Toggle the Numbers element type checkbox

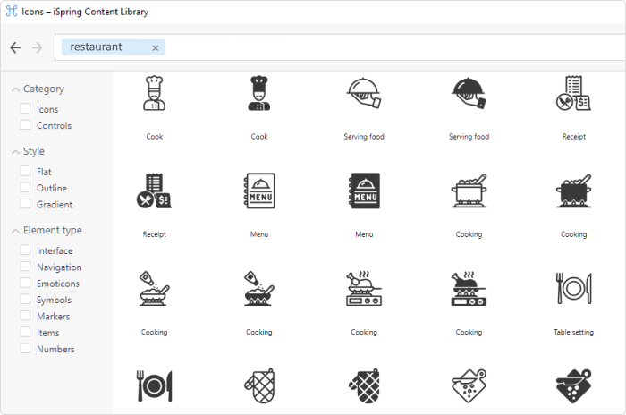pyautogui.click(x=25, y=348)
